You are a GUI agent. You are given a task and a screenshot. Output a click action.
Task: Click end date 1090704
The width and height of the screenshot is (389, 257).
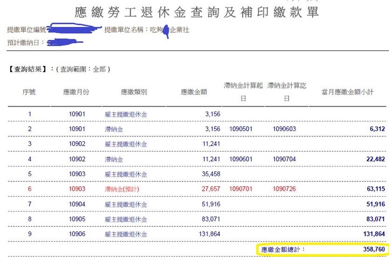284,159
